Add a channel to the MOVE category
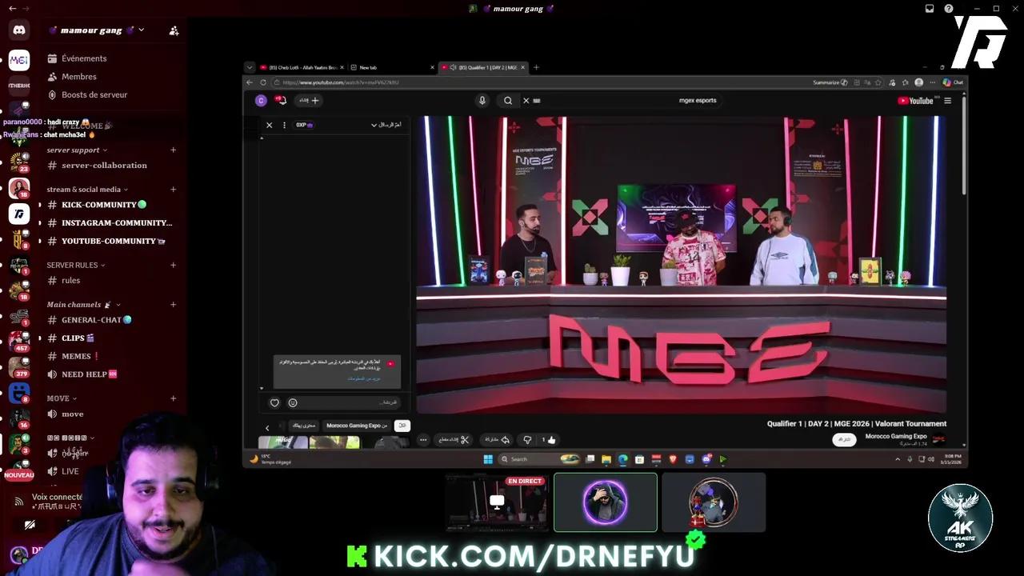The width and height of the screenshot is (1024, 576). pos(174,398)
